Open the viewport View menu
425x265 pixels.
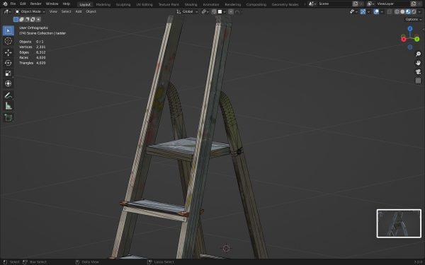pos(53,11)
